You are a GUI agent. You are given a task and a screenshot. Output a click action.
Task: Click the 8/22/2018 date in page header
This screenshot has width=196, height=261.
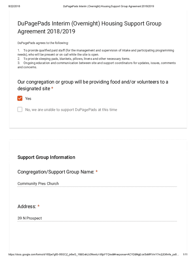point(14,6)
